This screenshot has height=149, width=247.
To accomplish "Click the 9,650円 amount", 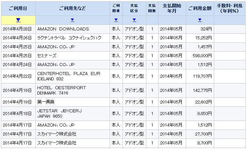I will point(205,113).
